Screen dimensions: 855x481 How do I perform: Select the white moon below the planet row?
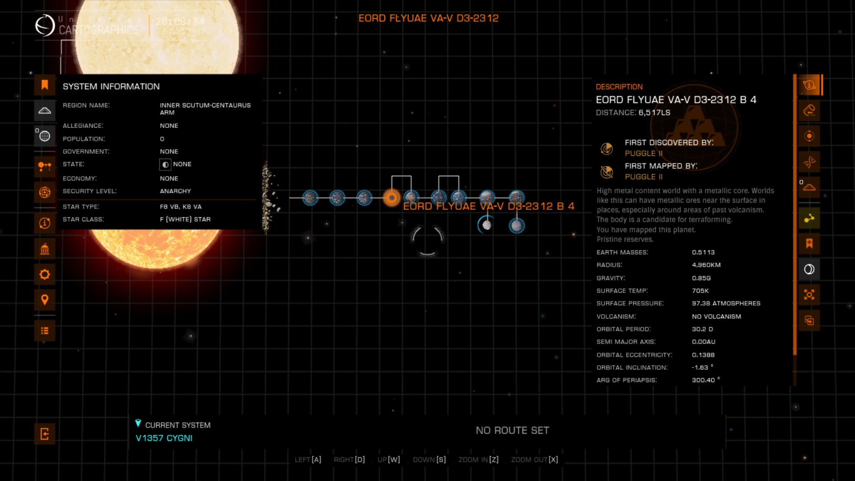487,225
